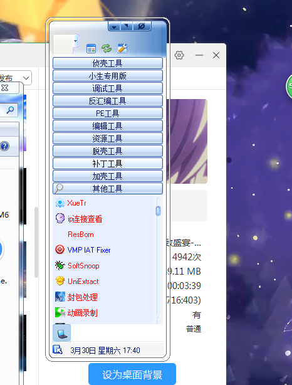The height and width of the screenshot is (385, 292).
Task: Open the 编辑工具 category
Action: [108, 125]
